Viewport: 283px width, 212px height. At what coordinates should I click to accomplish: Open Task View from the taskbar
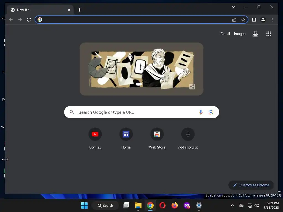click(126, 205)
